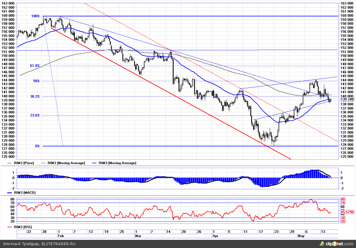Viewport: 356px width, 248px height.
Task: Click the Apr month marker on time axis
Action: pos(215,236)
